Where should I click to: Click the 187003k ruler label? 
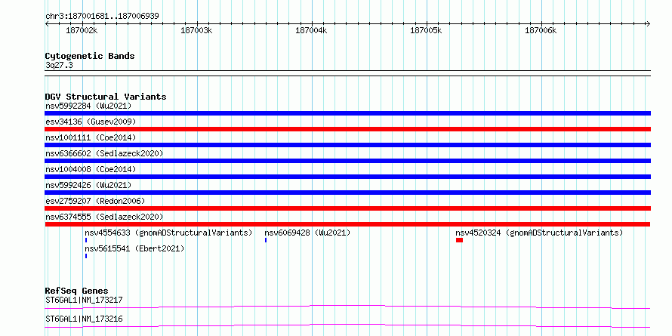[197, 30]
